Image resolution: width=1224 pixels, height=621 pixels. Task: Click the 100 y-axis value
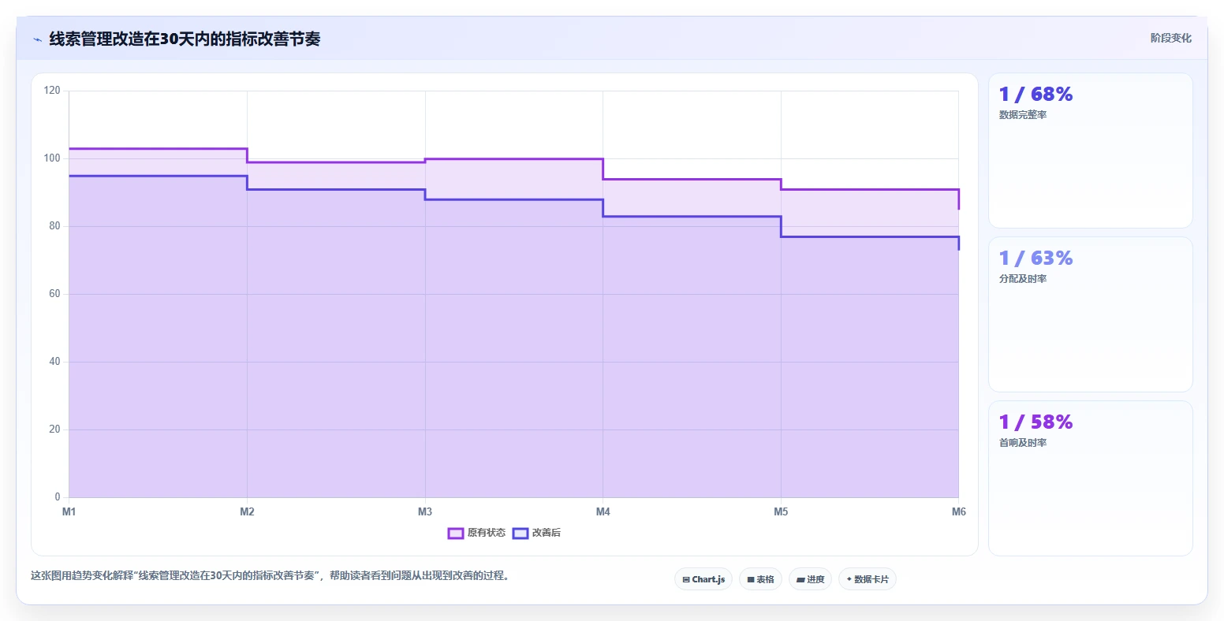[x=52, y=158]
